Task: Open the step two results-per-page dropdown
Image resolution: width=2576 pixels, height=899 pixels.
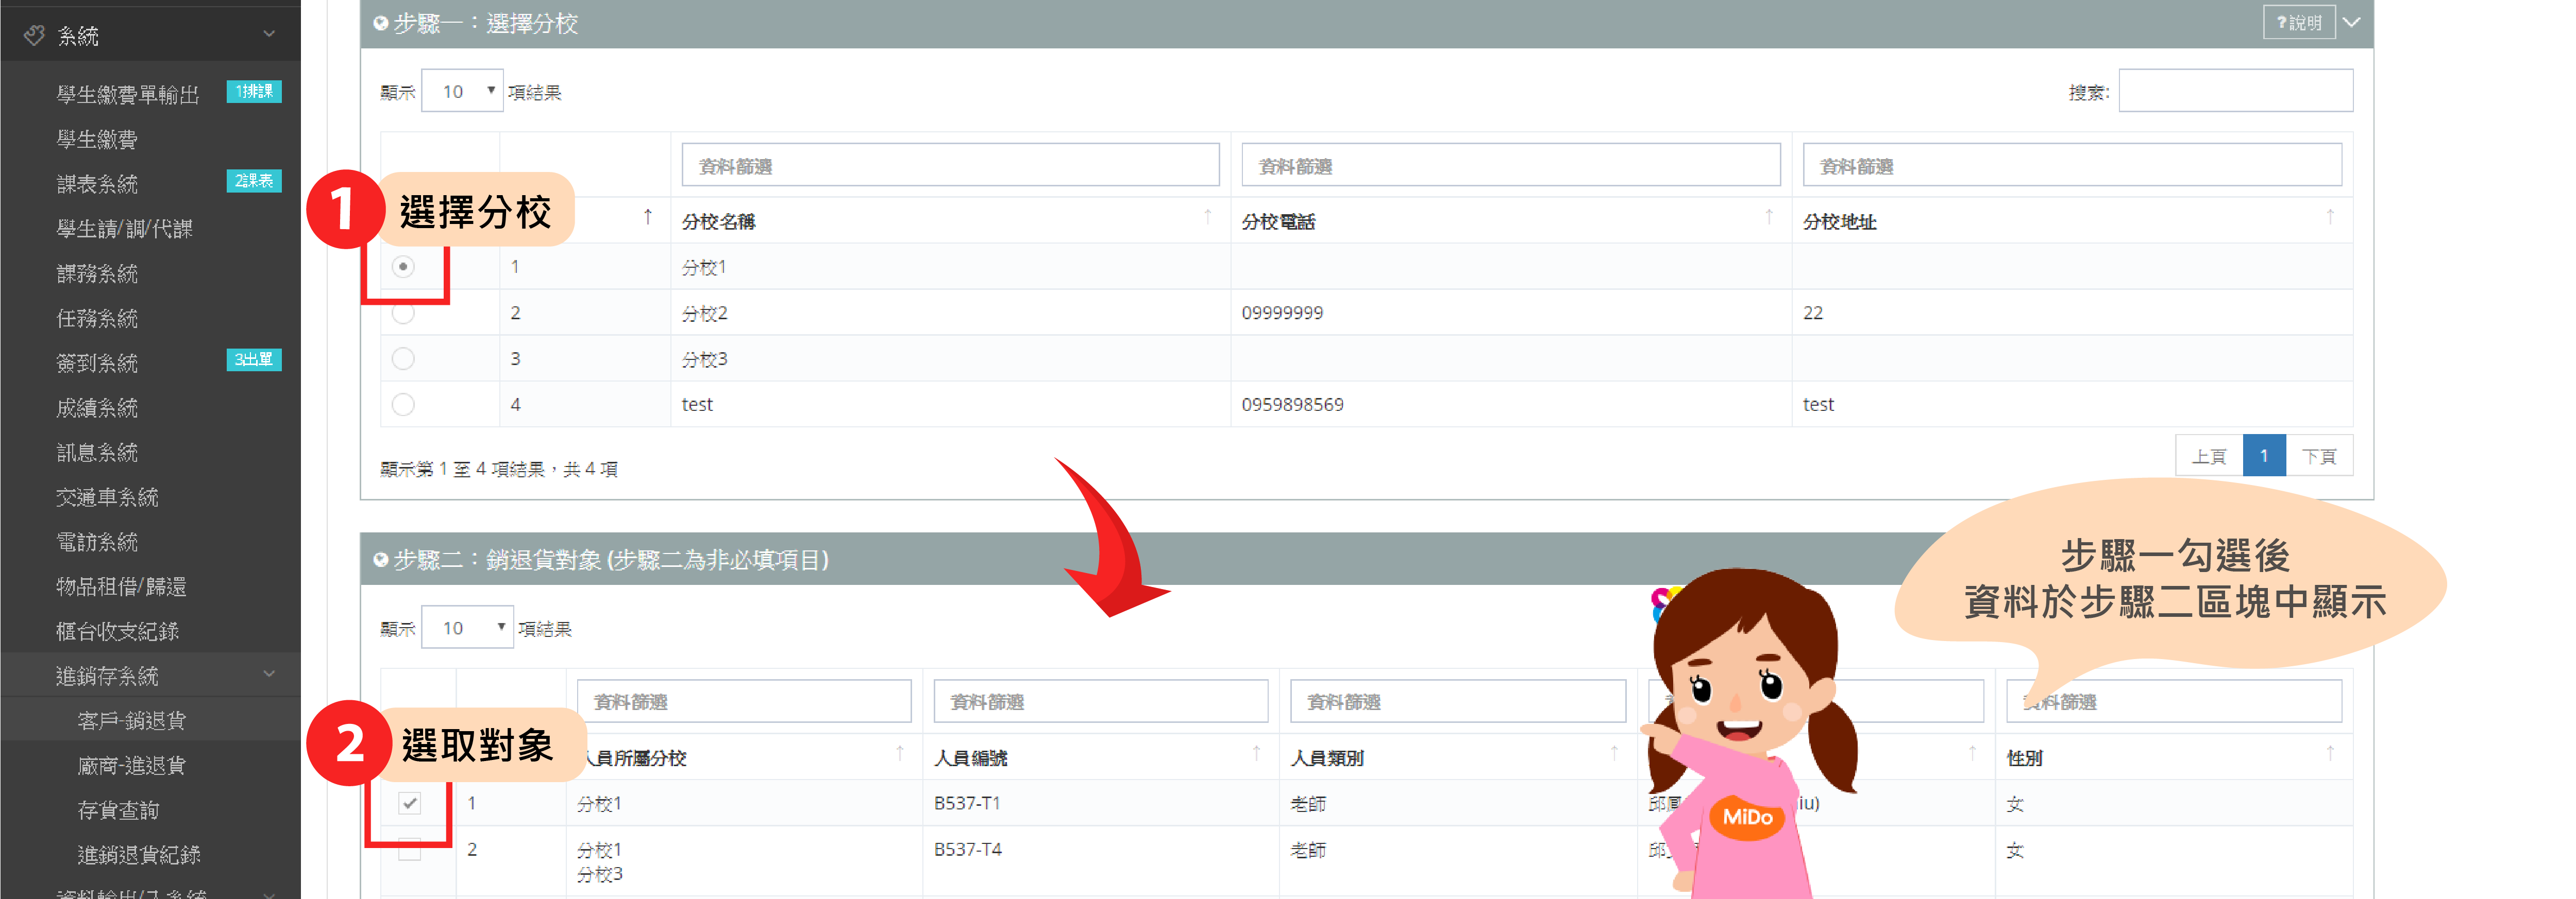Action: click(x=467, y=627)
